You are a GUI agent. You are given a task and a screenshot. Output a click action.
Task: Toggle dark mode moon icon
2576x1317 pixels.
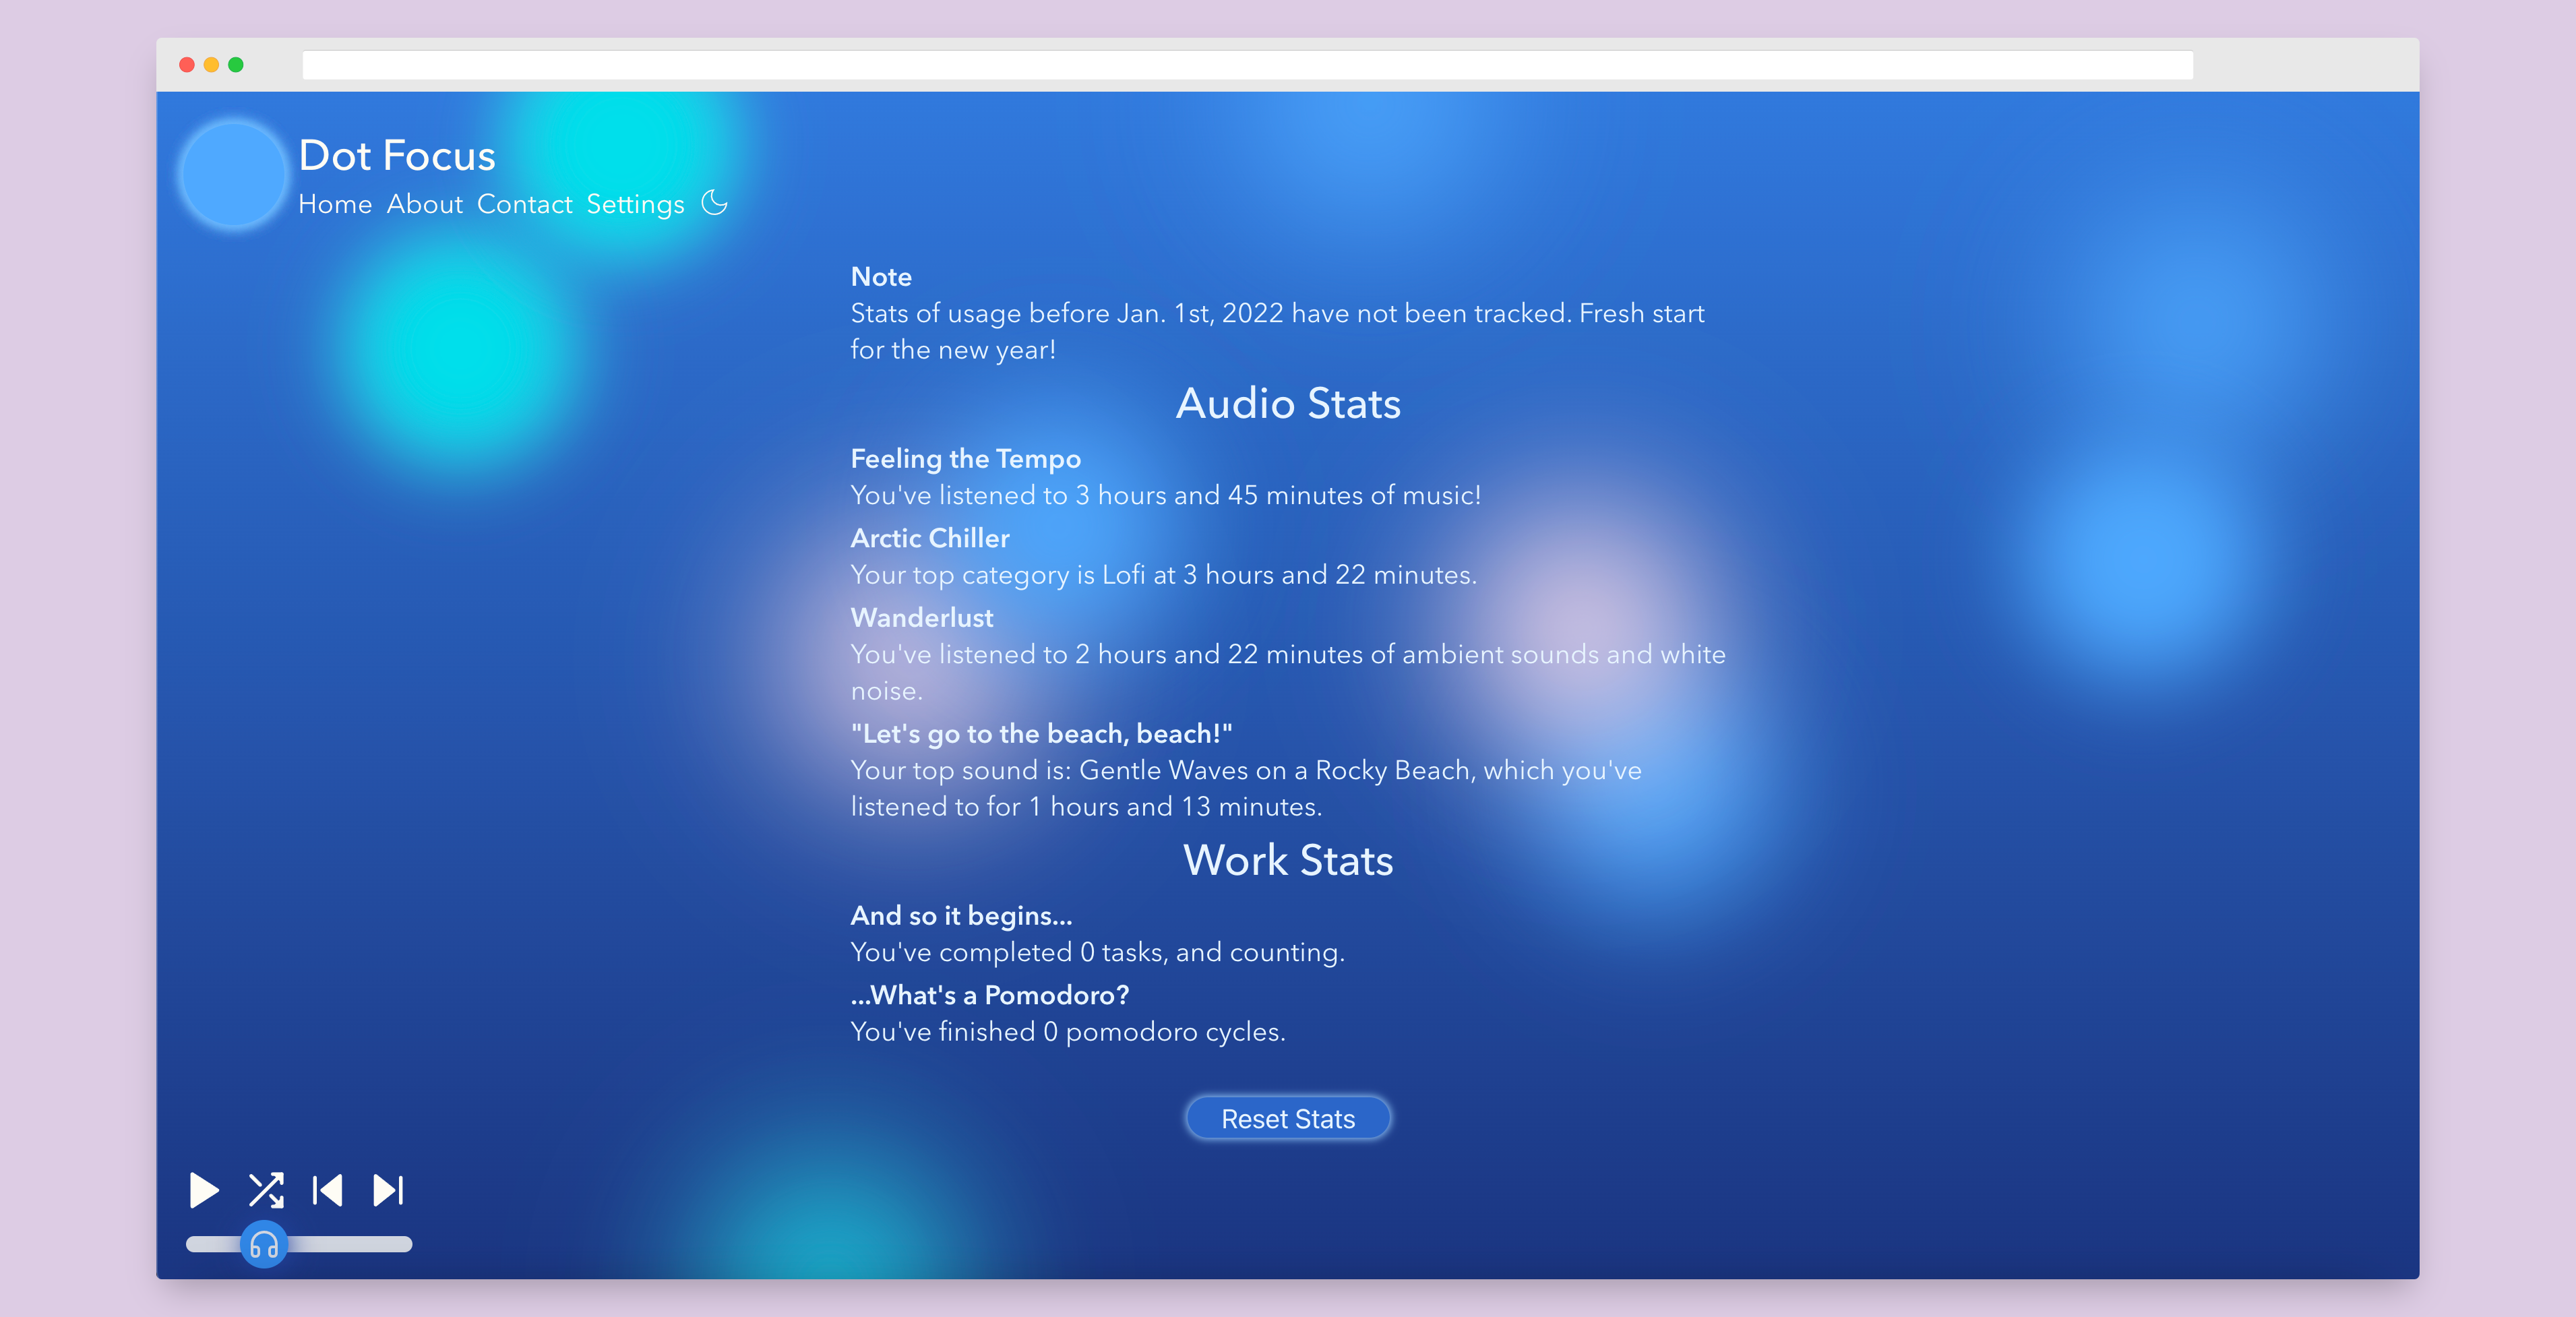click(x=714, y=203)
